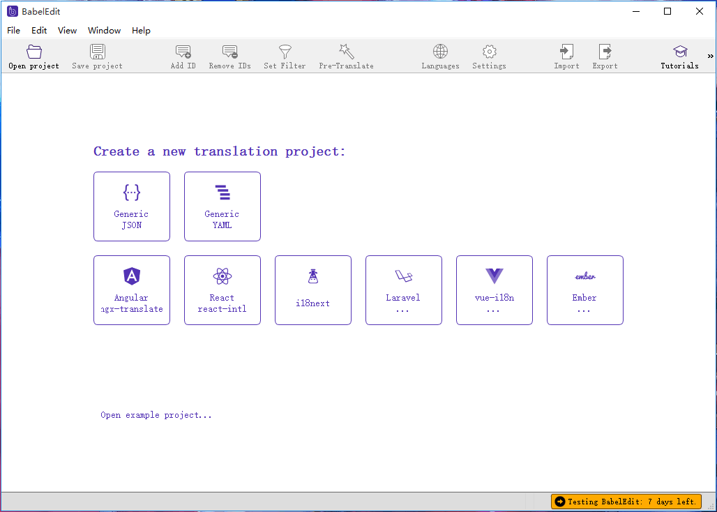Click the Open example project link

(156, 414)
